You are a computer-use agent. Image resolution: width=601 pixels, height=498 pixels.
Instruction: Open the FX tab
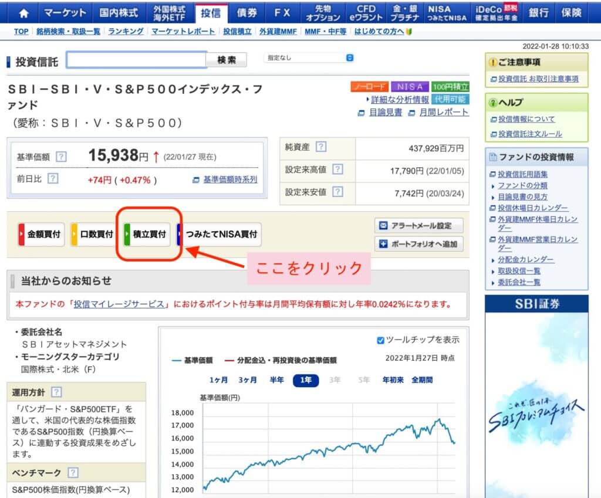pos(282,13)
